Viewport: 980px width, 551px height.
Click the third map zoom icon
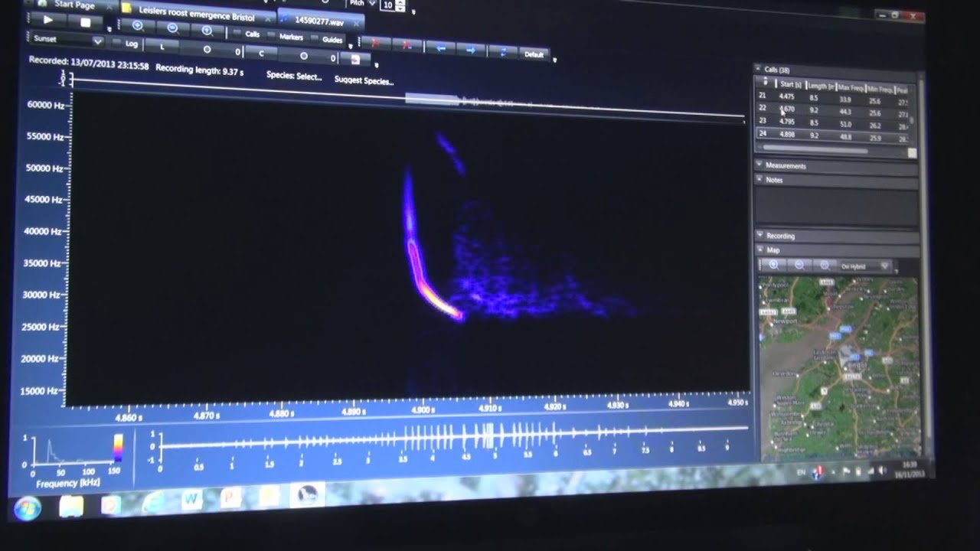[x=824, y=266]
